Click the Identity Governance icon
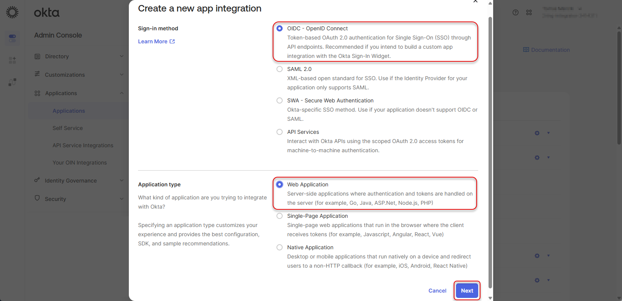Screen dimensions: 622x301 click(37, 180)
